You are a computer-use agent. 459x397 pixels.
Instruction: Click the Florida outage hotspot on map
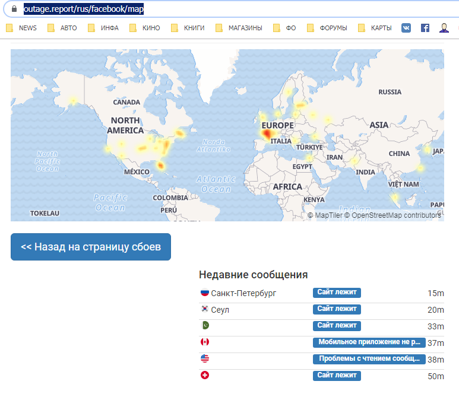(160, 166)
